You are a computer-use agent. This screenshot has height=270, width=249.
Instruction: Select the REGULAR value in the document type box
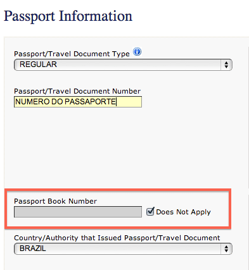(x=38, y=64)
